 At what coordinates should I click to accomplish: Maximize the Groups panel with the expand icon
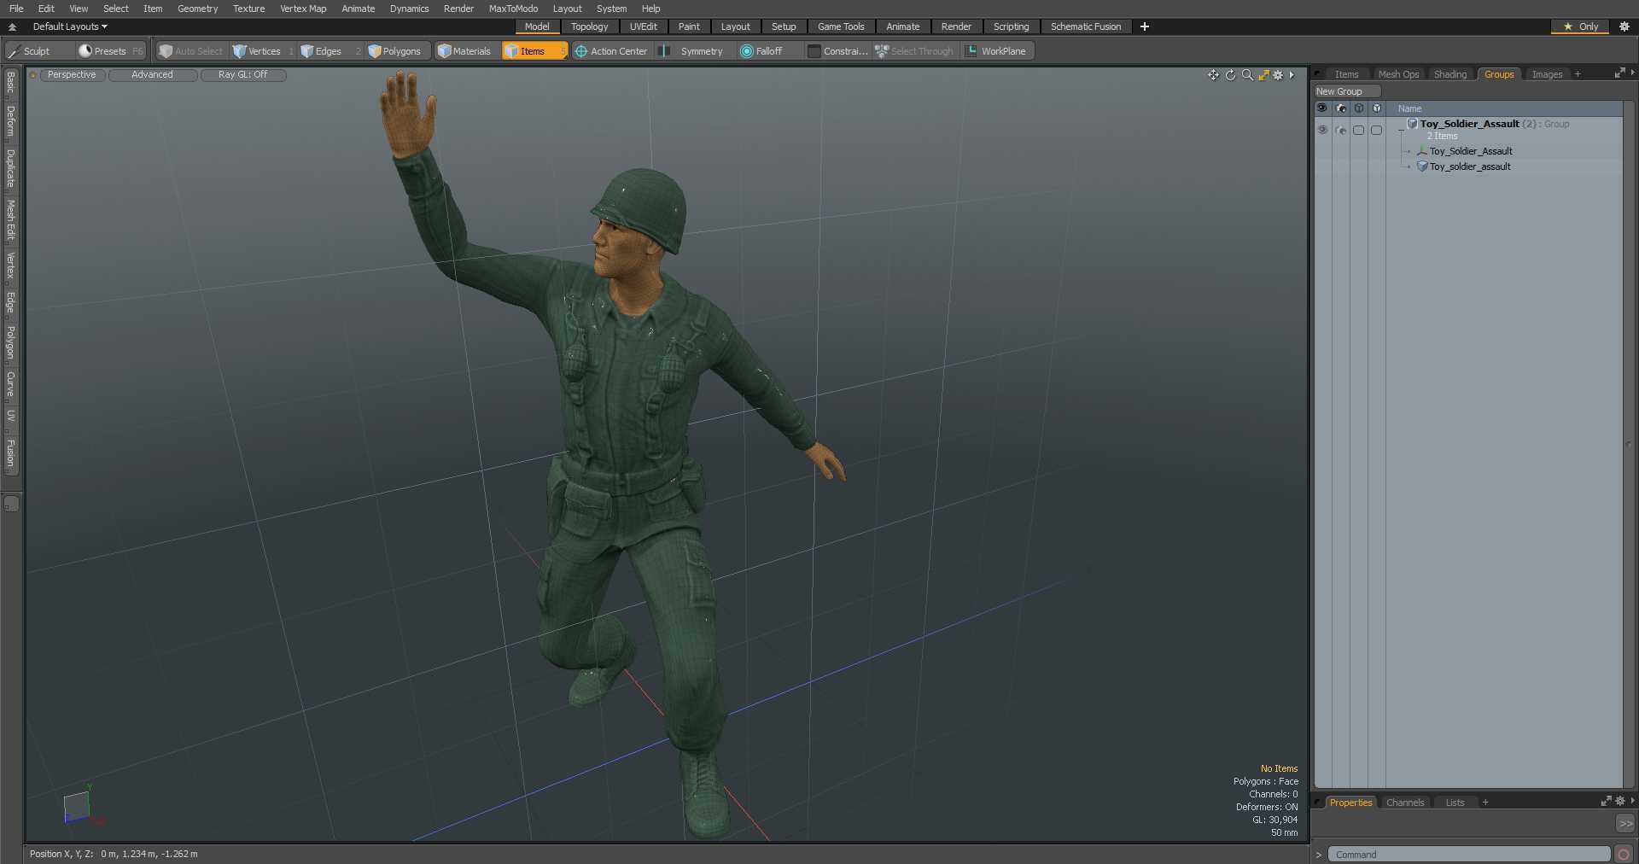click(1619, 74)
